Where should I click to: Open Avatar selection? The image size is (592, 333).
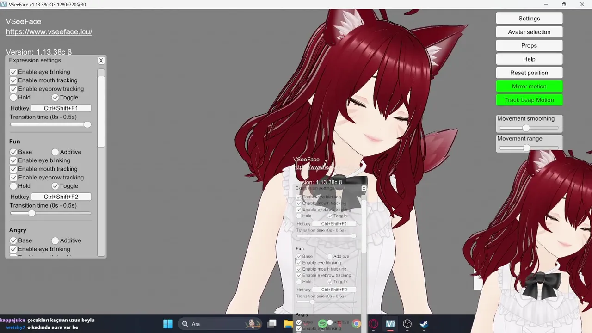[529, 32]
